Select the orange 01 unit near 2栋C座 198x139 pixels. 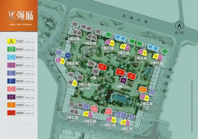[x=142, y=90]
